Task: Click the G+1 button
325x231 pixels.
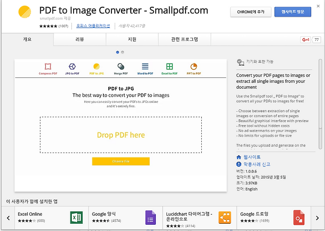Action: (x=306, y=40)
